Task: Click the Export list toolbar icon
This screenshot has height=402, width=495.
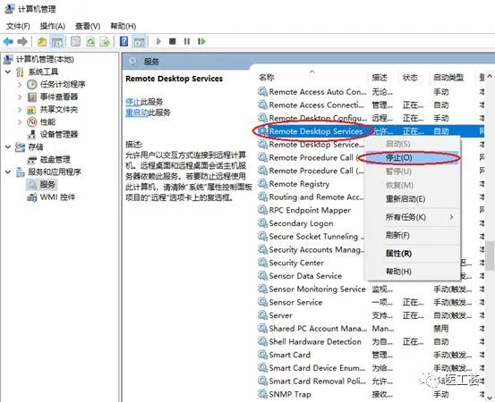Action: (x=105, y=41)
